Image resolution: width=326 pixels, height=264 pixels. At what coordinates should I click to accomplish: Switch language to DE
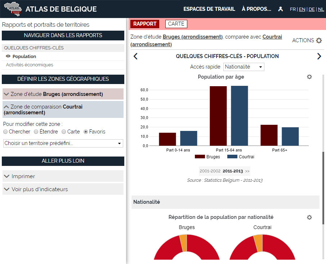point(312,9)
